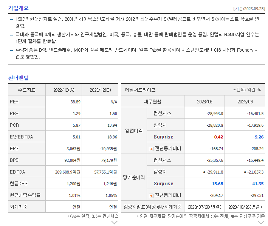
Task: Click 당기순이익 잠정치 value -29,911.8
Action: tap(215, 172)
